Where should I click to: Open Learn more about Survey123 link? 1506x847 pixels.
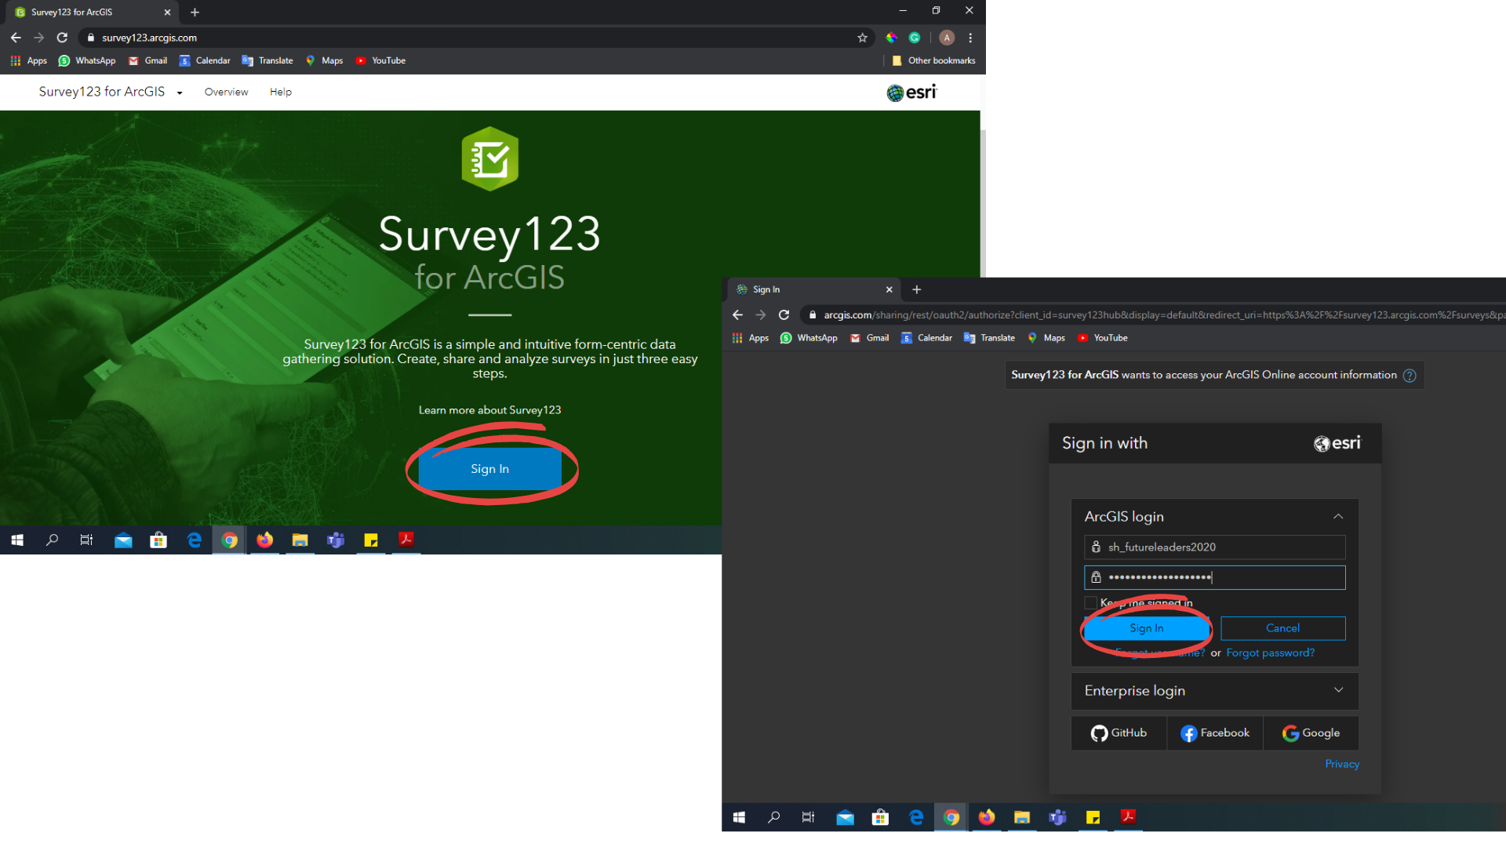489,410
